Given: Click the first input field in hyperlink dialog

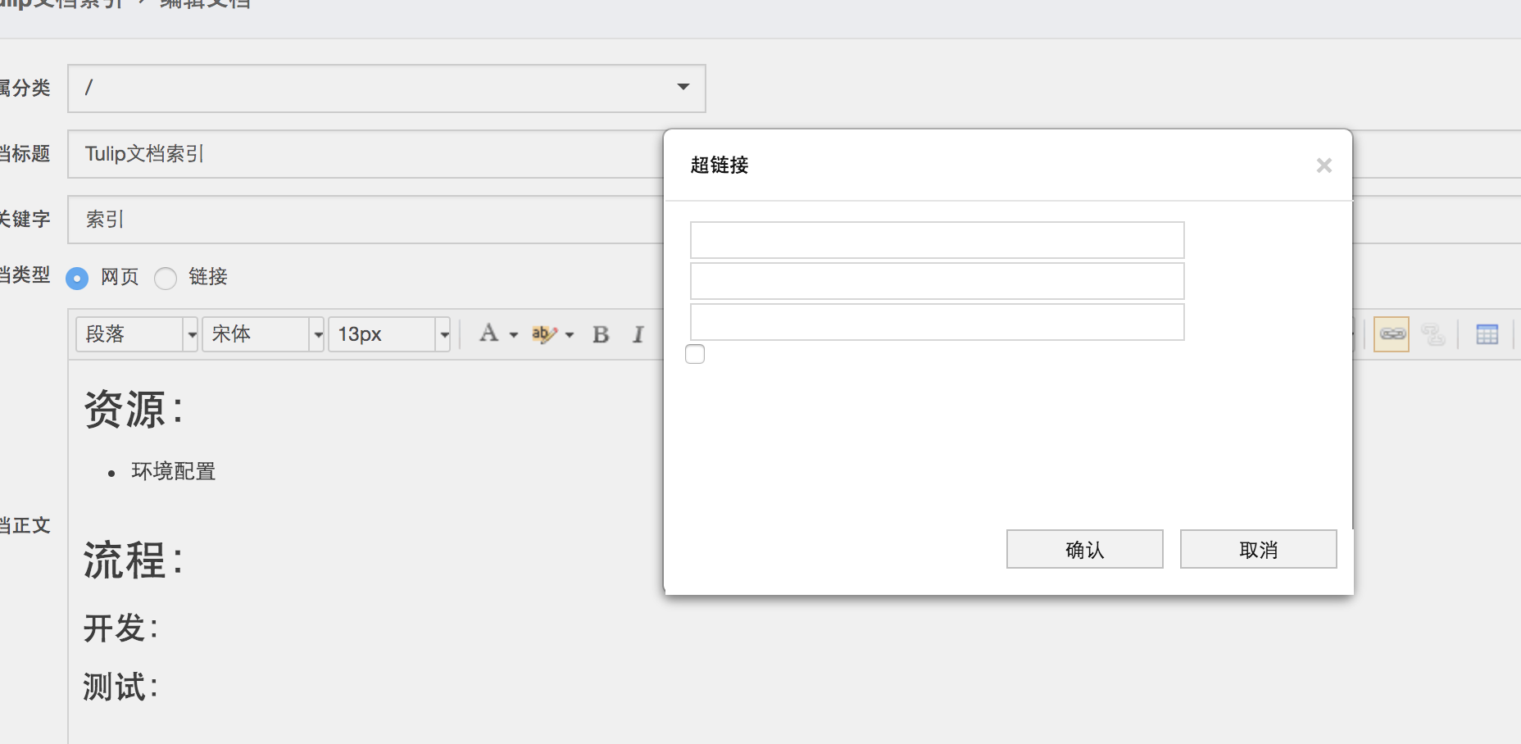Looking at the screenshot, I should coord(937,240).
